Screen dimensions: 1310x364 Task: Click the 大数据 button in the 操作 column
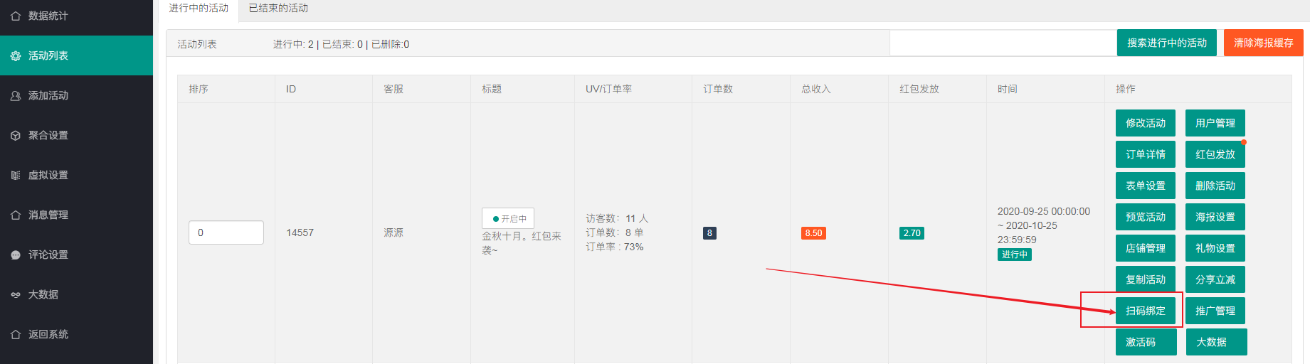(x=1216, y=342)
